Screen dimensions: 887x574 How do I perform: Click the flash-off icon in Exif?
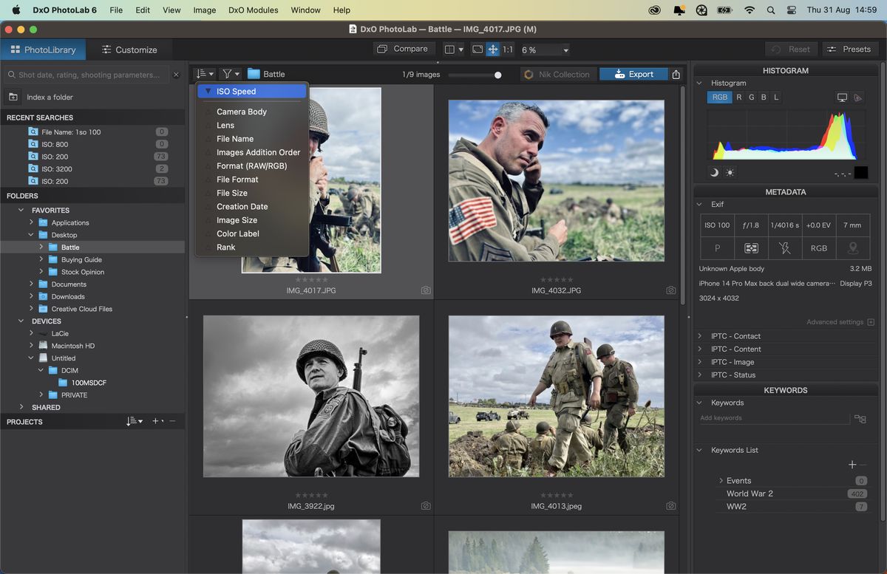point(785,248)
